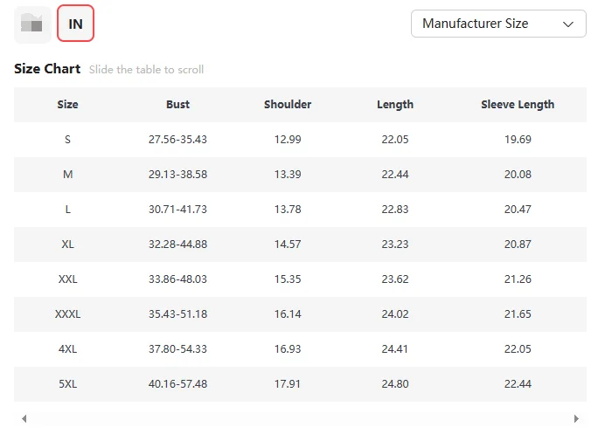Click the Size Chart heading
The height and width of the screenshot is (434, 605).
point(47,69)
